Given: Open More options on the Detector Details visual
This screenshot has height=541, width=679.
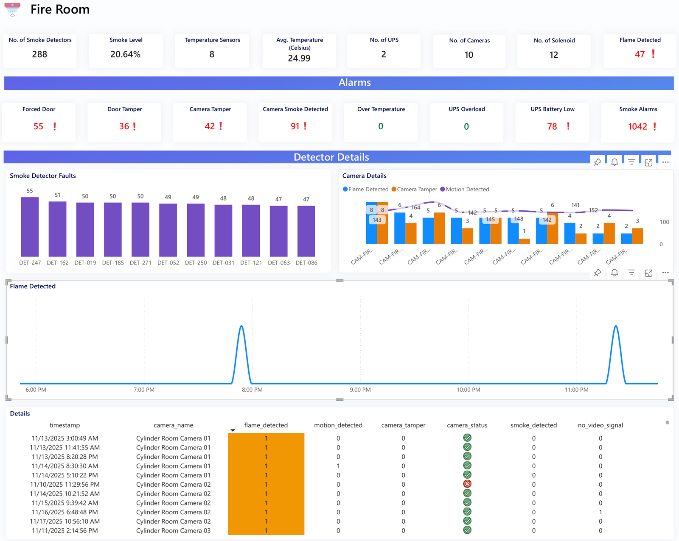Looking at the screenshot, I should [665, 162].
